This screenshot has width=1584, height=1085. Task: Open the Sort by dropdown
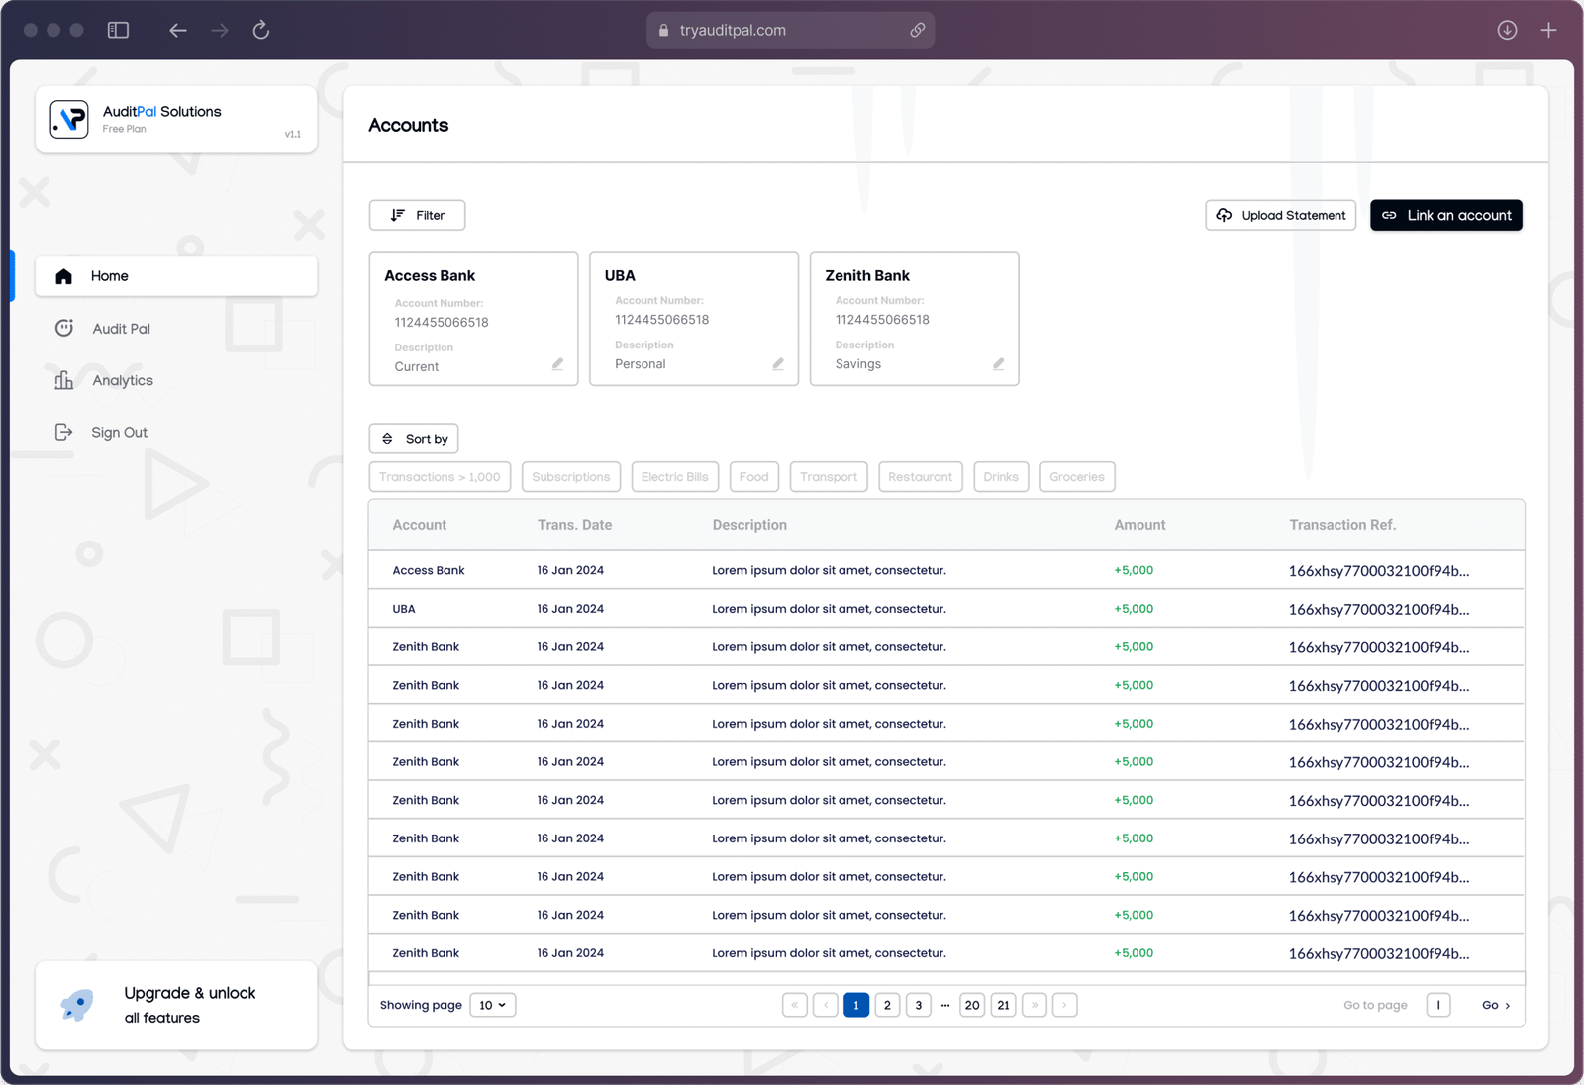[414, 439]
